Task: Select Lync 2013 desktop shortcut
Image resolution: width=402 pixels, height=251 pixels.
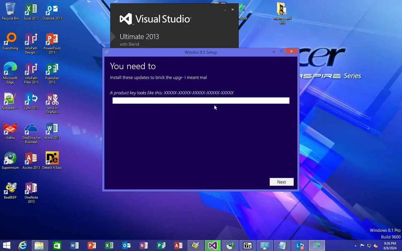Action: click(x=31, y=101)
